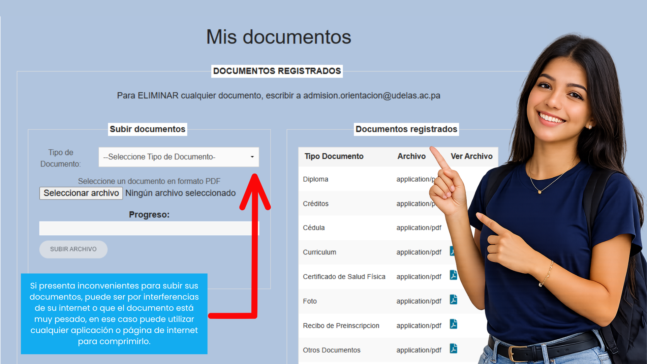Image resolution: width=647 pixels, height=364 pixels.
Task: Select the Diploma row label
Action: [x=315, y=179]
